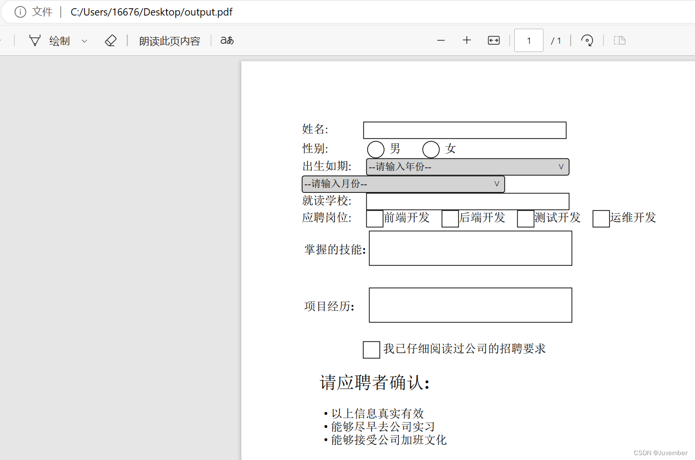695x460 pixels.
Task: Select the Eraser tool in the toolbar
Action: pyautogui.click(x=111, y=40)
